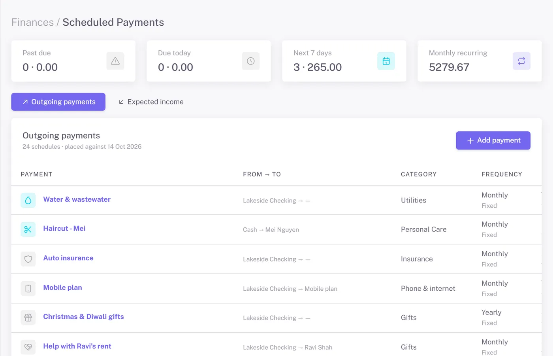Click the FREQUENCY column header
Viewport: 553px width, 356px height.
(x=502, y=174)
